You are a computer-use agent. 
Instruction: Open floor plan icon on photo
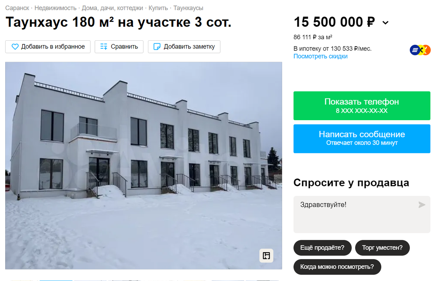(266, 255)
